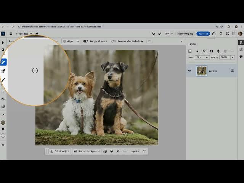Viewport: 244px width, 183px height.
Task: Bookmark this page with star icon
Action: (x=222, y=27)
